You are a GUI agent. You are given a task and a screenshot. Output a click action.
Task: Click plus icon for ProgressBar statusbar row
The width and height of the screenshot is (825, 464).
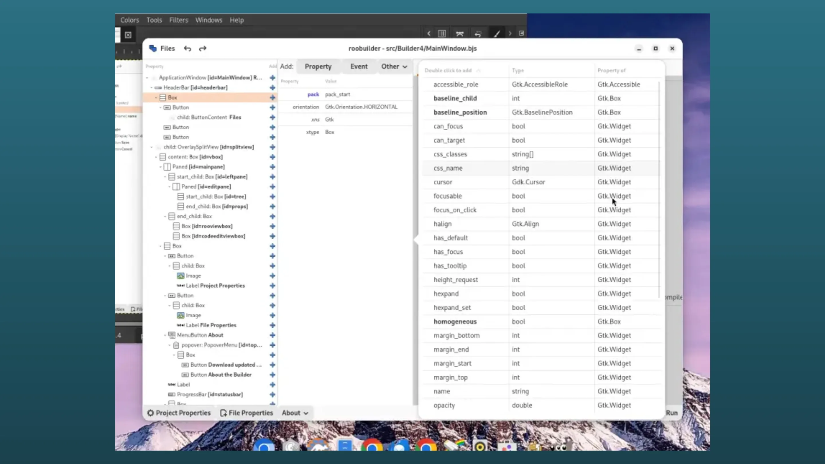click(272, 394)
